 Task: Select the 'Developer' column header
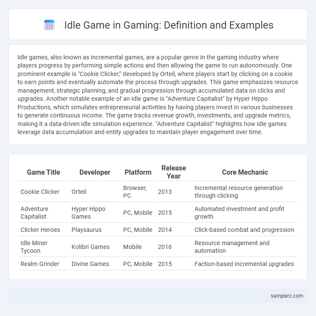coord(95,173)
